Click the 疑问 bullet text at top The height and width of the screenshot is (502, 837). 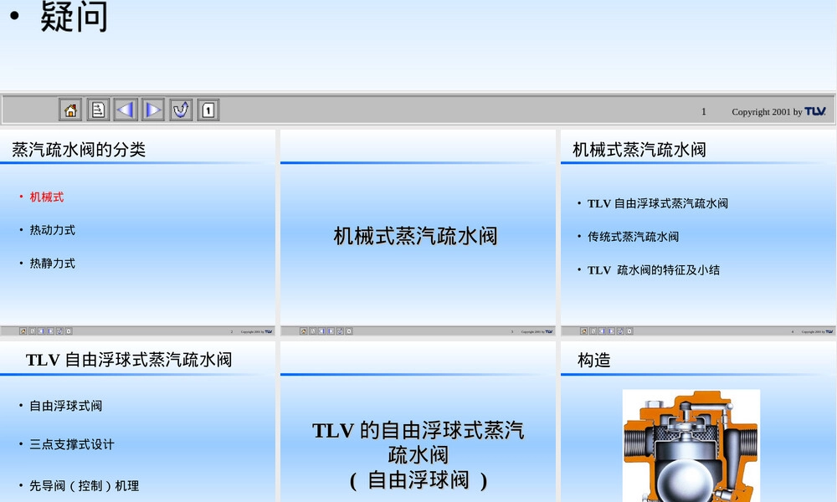pyautogui.click(x=74, y=16)
